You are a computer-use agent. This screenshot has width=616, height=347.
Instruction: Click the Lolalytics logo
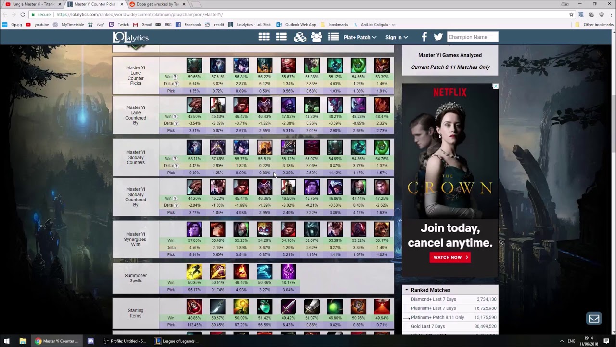pos(131,37)
